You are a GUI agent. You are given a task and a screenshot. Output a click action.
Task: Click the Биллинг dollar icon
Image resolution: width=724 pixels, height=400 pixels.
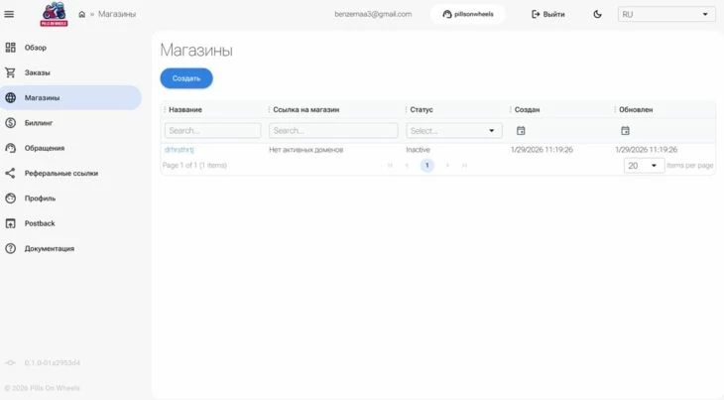pos(11,123)
